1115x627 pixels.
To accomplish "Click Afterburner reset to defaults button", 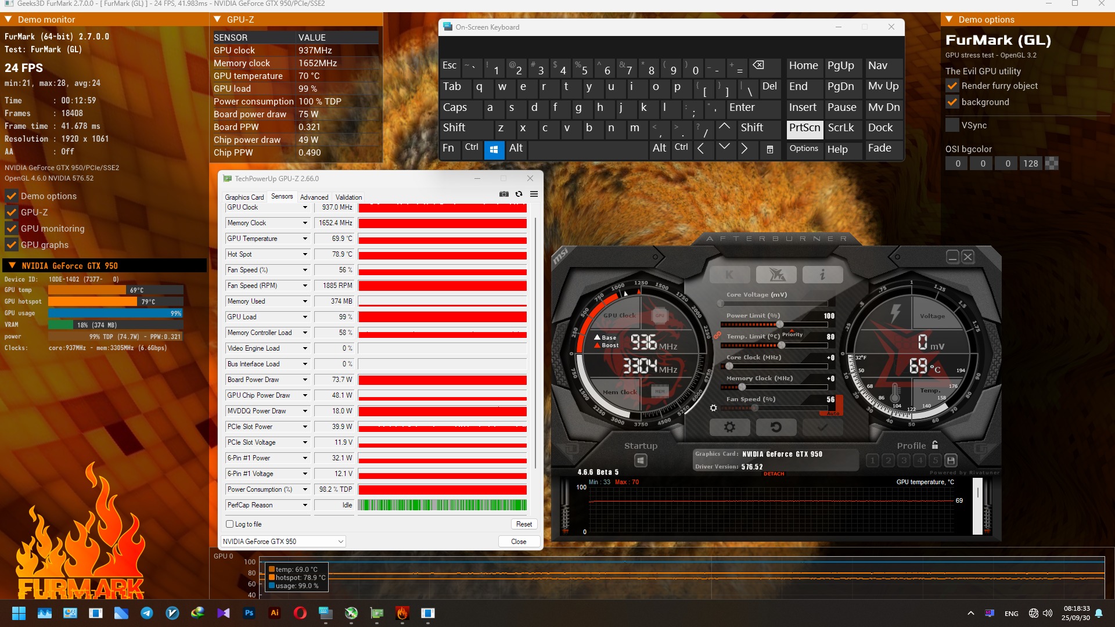I will 776,427.
